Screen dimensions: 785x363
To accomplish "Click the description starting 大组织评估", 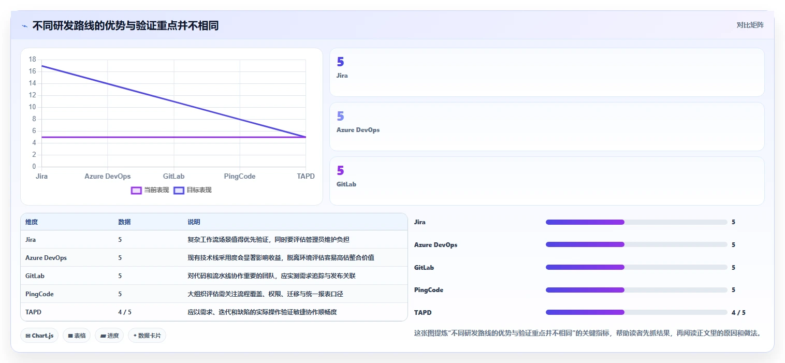I will click(x=265, y=294).
